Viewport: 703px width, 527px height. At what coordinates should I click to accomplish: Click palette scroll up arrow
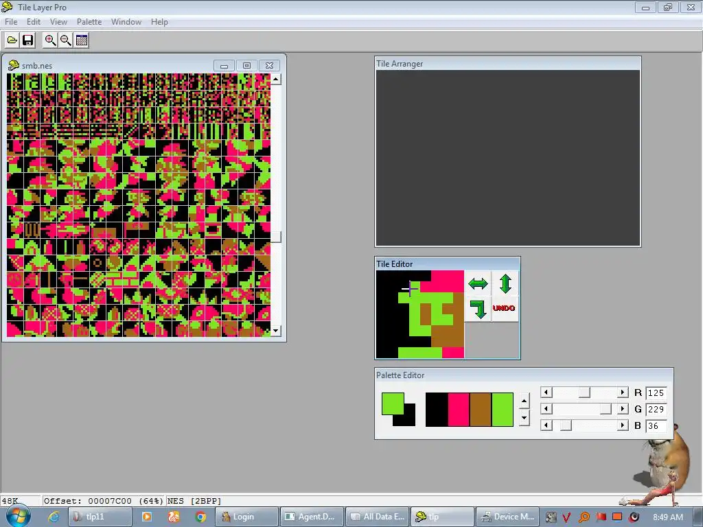coord(524,401)
